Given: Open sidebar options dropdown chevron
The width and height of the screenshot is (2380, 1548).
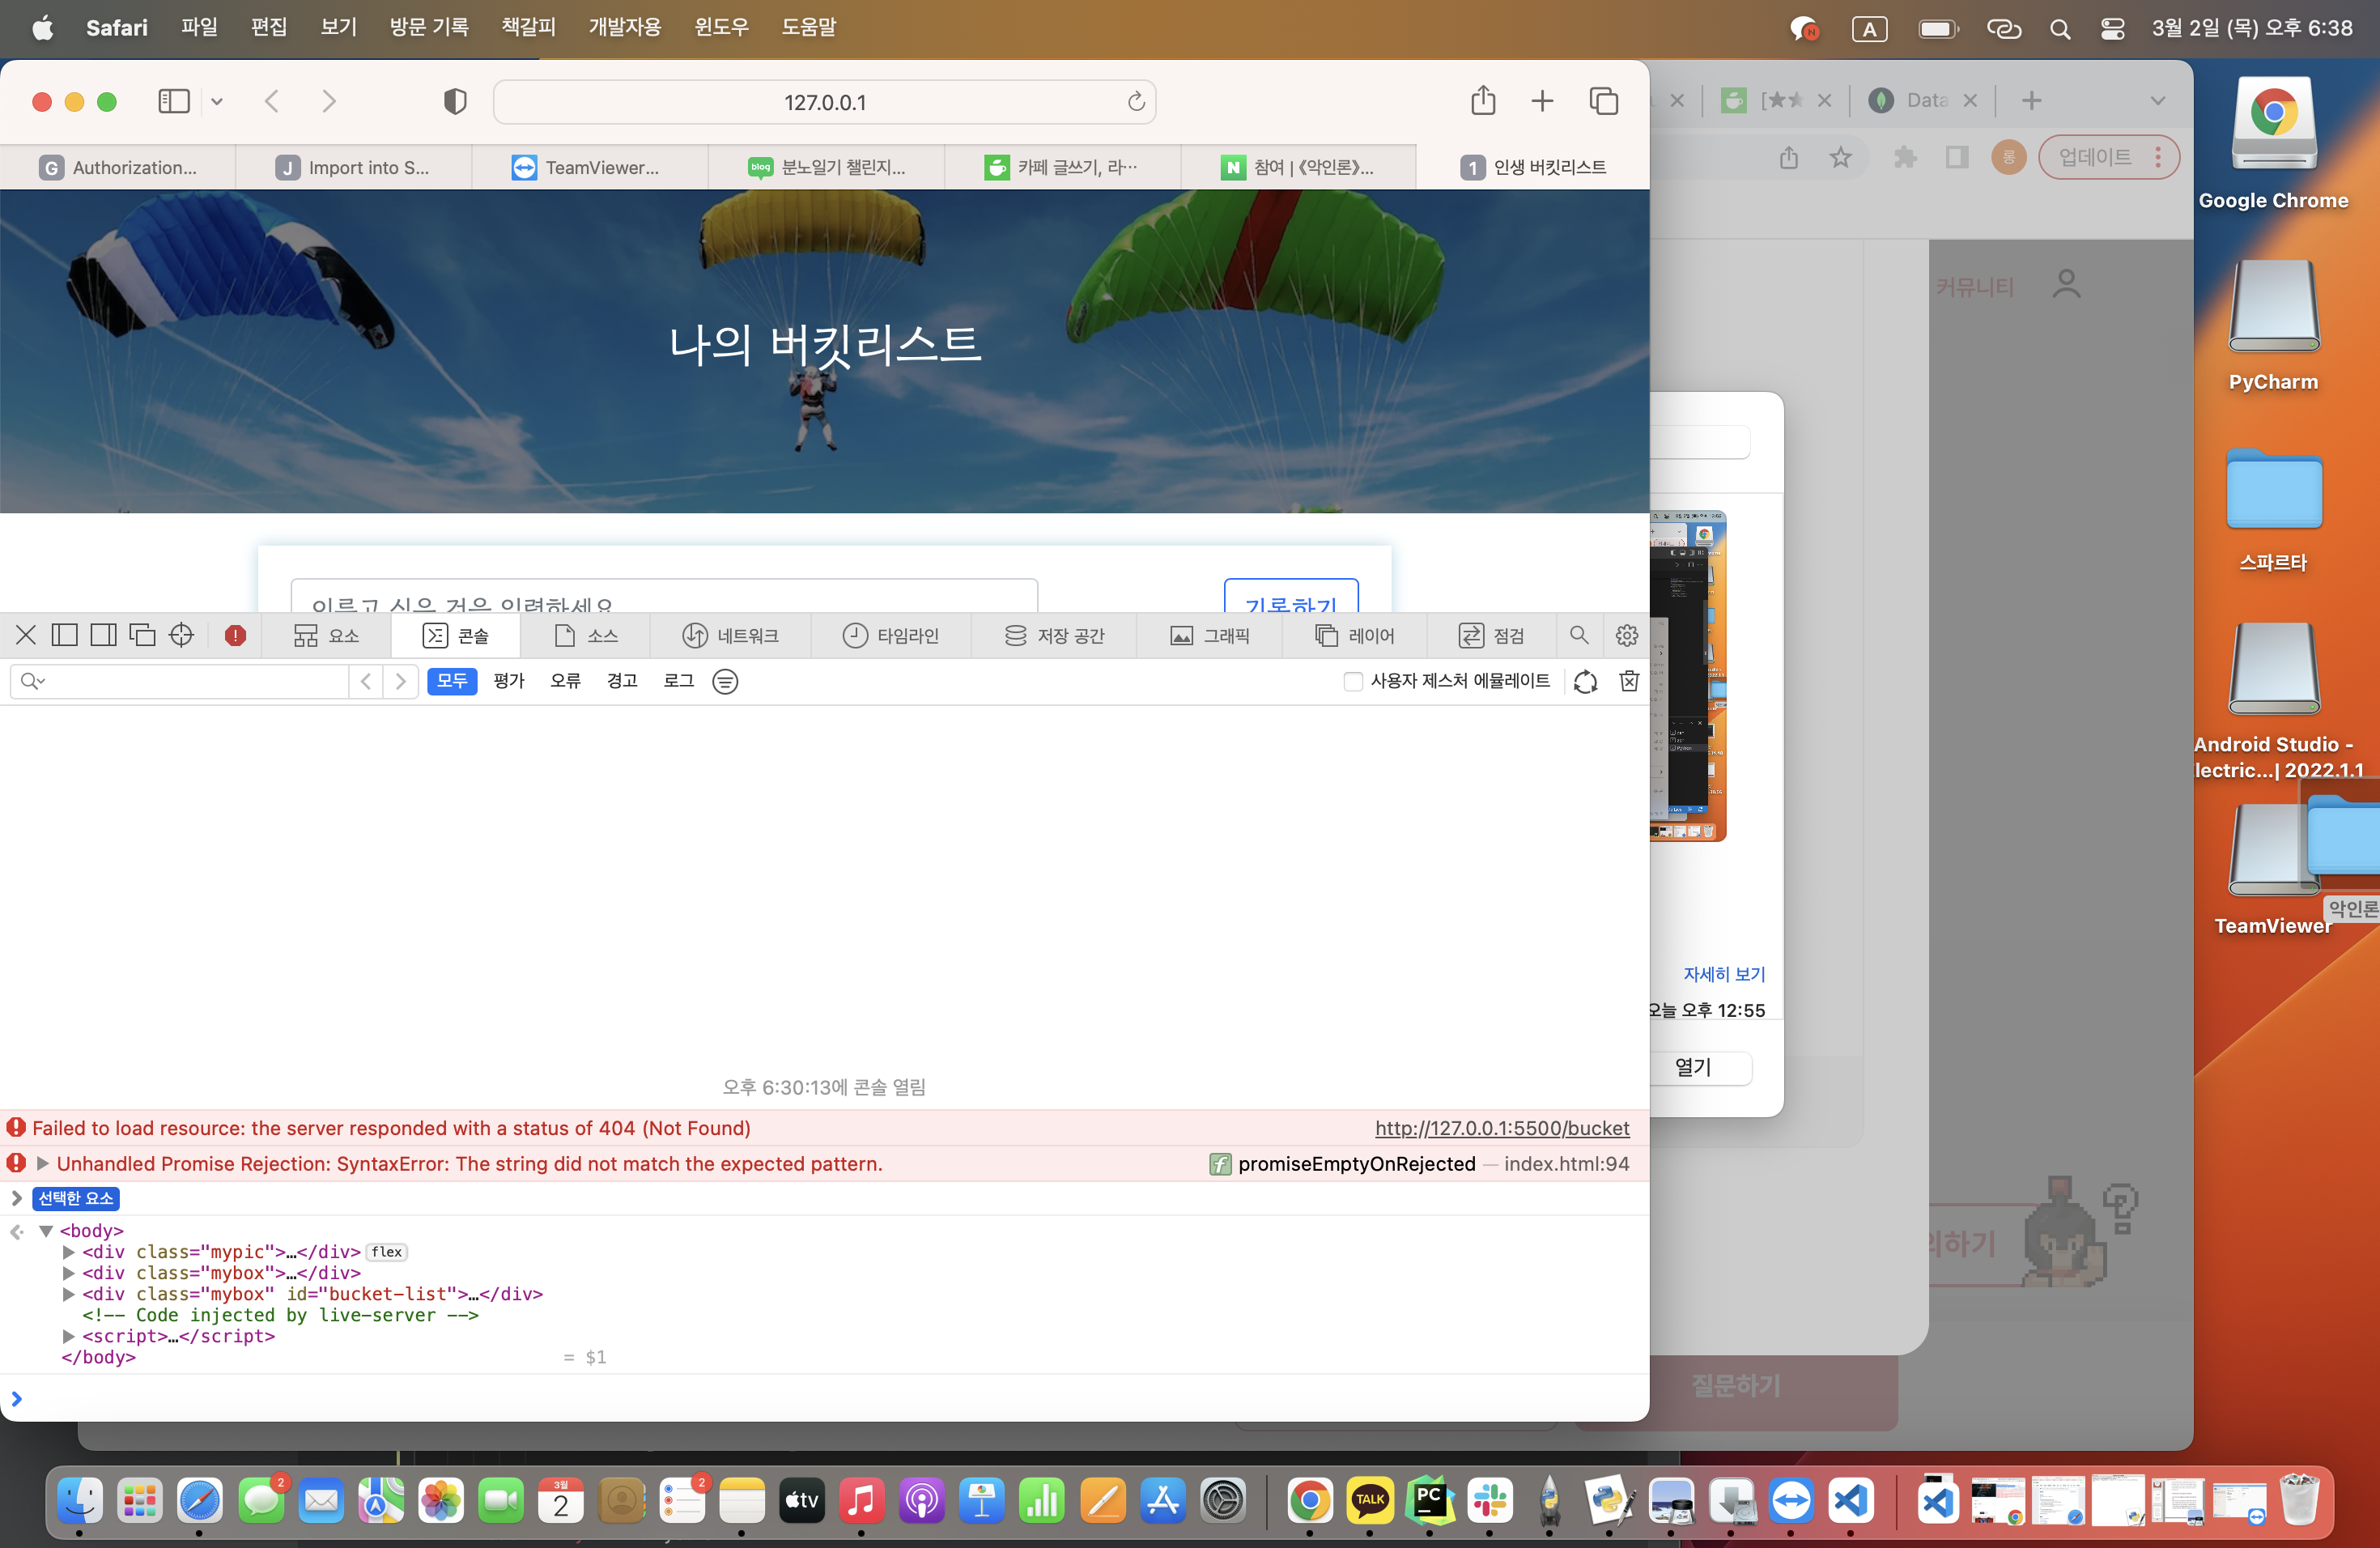Looking at the screenshot, I should point(217,101).
